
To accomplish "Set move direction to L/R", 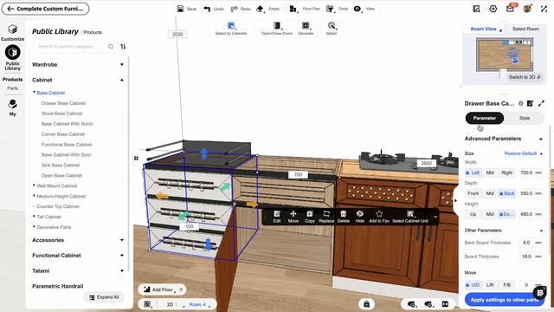I will click(x=490, y=285).
